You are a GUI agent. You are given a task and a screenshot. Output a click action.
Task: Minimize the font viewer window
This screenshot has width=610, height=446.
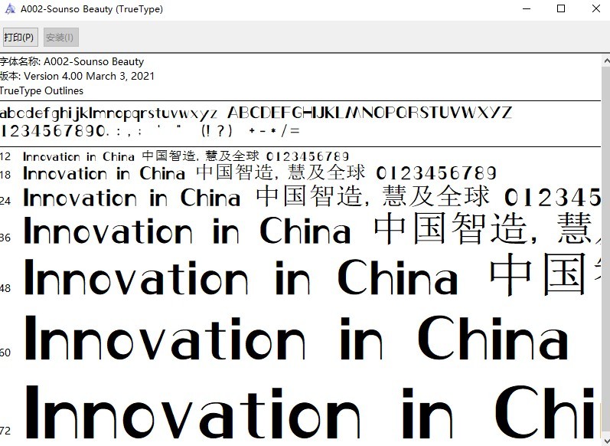click(525, 9)
